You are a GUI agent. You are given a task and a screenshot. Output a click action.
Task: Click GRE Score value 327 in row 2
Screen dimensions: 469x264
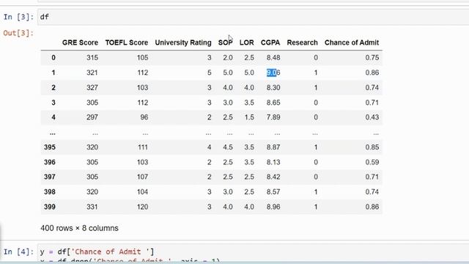(x=92, y=88)
